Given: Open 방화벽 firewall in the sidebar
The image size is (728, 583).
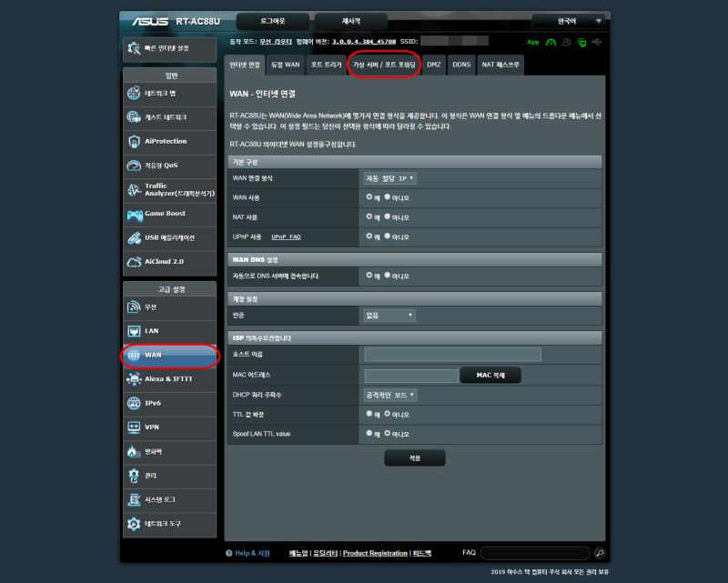Looking at the screenshot, I should click(x=169, y=452).
